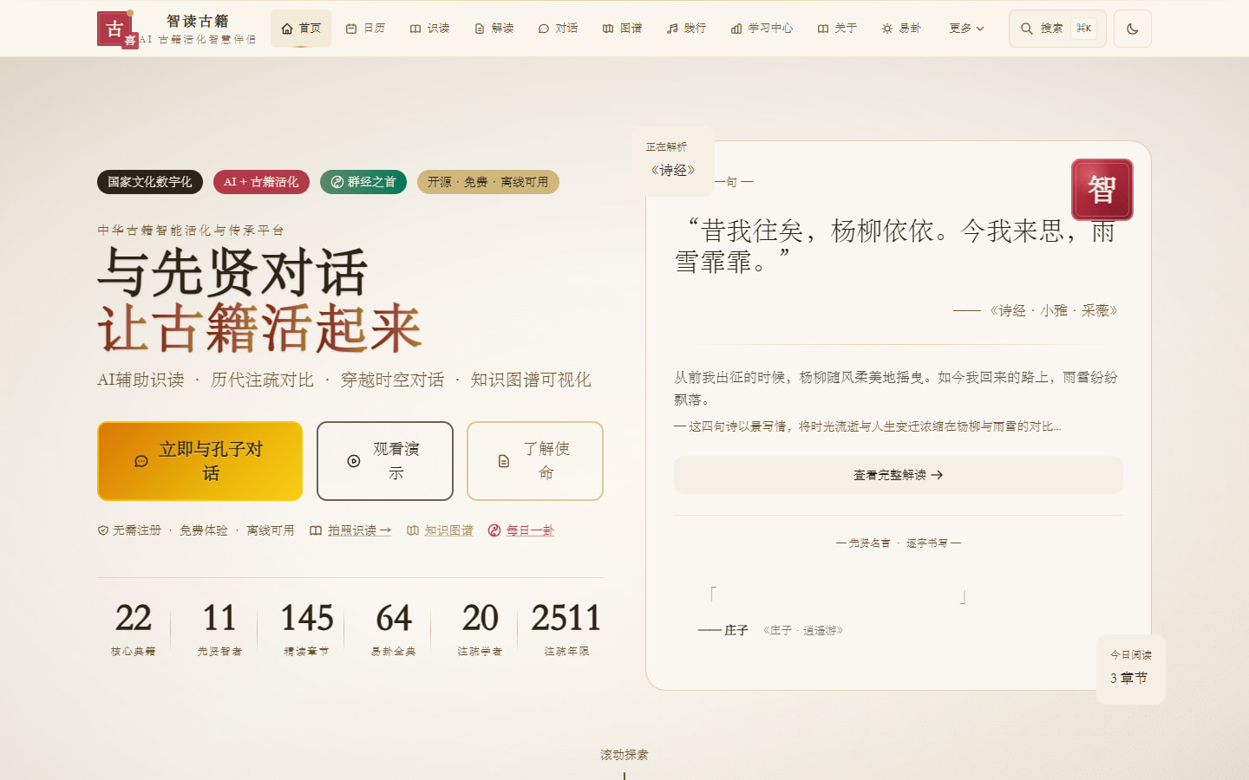This screenshot has height=780, width=1249.
Task: Click the 观看演示 button
Action: tap(385, 461)
